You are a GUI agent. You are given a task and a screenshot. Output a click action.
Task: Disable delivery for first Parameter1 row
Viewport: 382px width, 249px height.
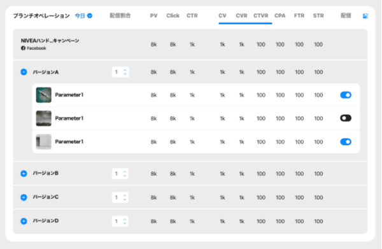346,95
